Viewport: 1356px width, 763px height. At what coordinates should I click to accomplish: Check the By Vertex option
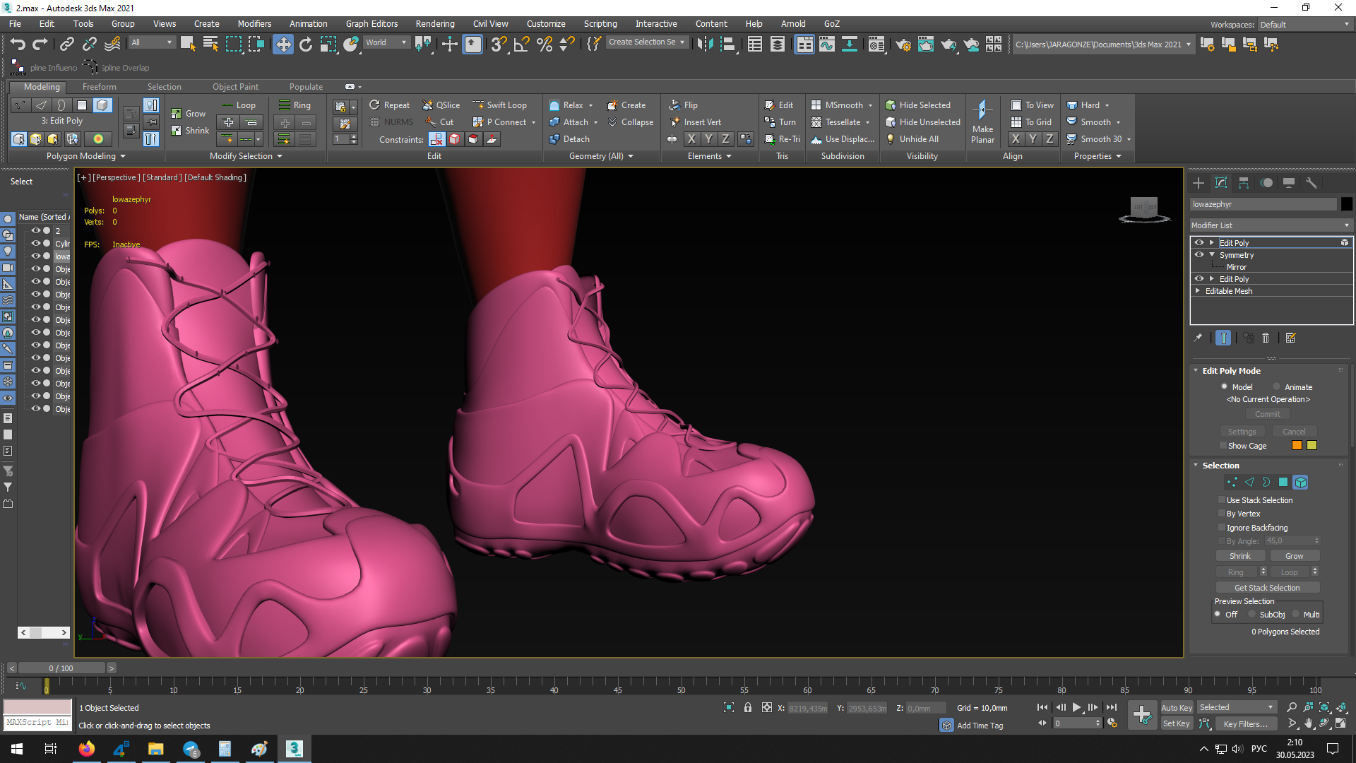1223,514
